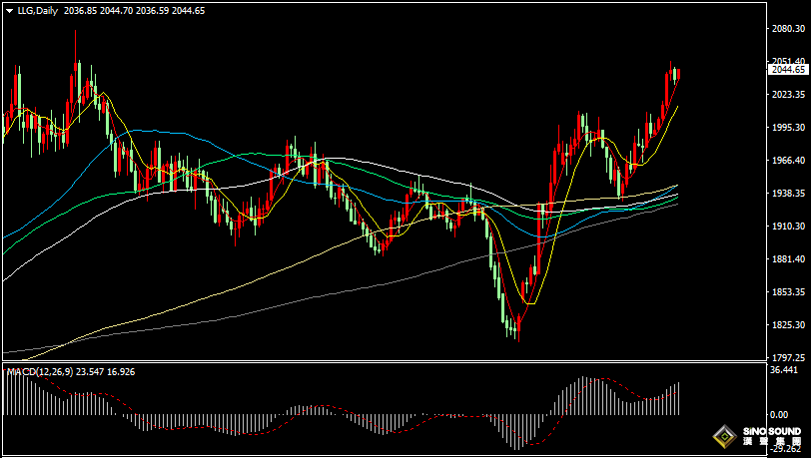Select the 2023.35 price axis label
This screenshot has width=811, height=458.
788,94
